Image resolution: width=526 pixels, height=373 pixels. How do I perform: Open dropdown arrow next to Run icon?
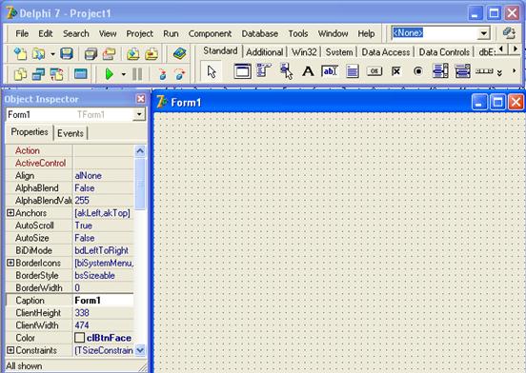pyautogui.click(x=124, y=74)
